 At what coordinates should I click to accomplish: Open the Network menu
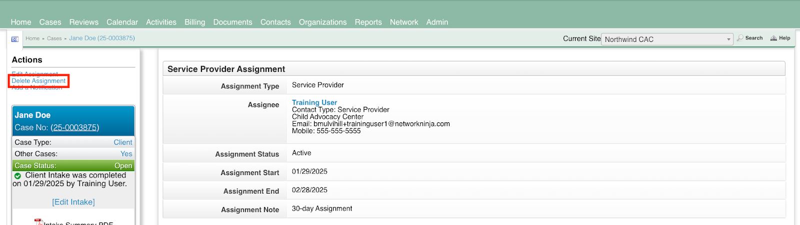[x=404, y=22]
